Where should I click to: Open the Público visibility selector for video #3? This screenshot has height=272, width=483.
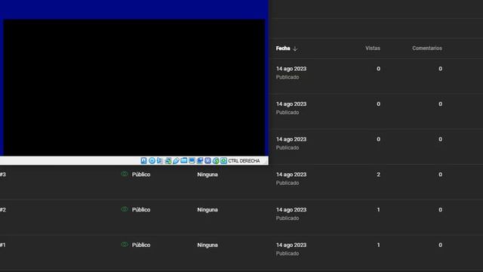141,175
